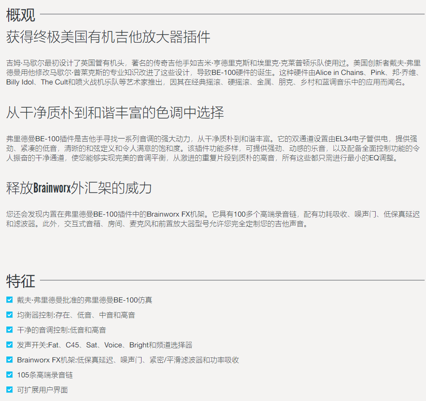Screen dimensions: 426x401
Task: Click the checkmark beside Brainworx FX机架
Action: click(10, 360)
